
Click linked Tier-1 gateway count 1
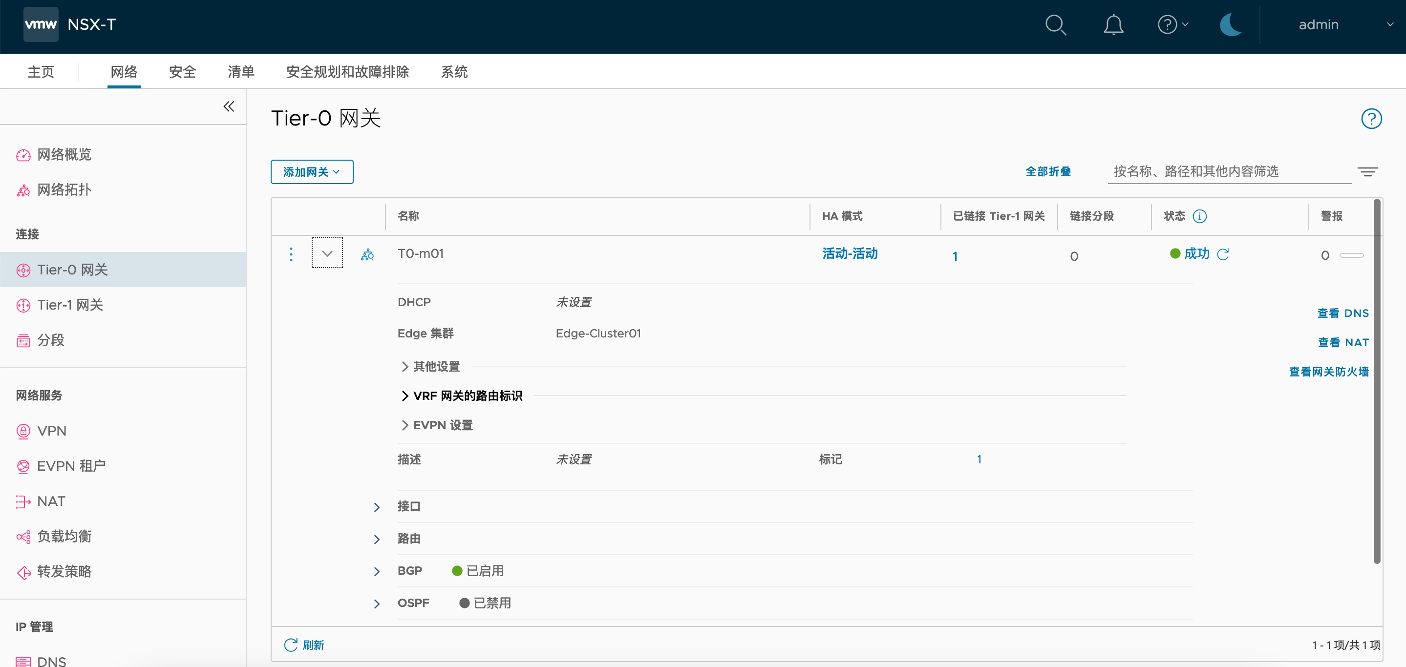click(955, 256)
